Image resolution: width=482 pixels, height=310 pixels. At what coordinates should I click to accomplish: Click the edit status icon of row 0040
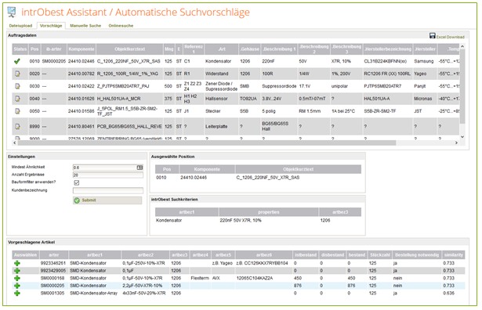coord(17,99)
